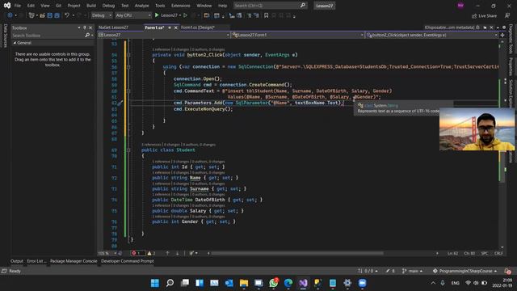Click the Toolbox search magnifier icon
Viewport: 517px width, 291px height.
(87, 36)
